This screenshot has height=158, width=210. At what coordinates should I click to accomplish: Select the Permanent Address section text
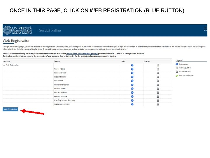pos(62,85)
